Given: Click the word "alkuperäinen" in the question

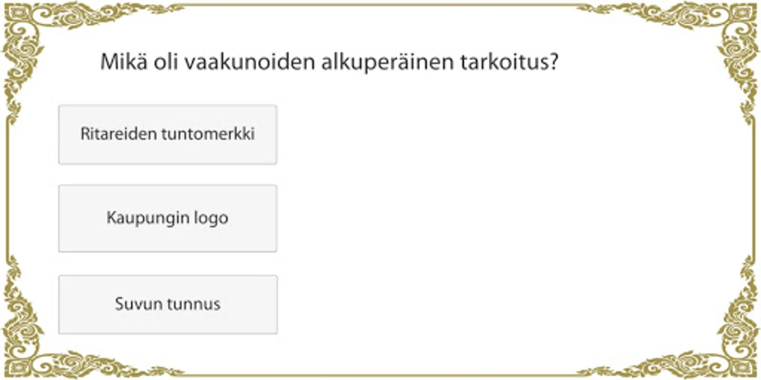Looking at the screenshot, I should pyautogui.click(x=387, y=62).
